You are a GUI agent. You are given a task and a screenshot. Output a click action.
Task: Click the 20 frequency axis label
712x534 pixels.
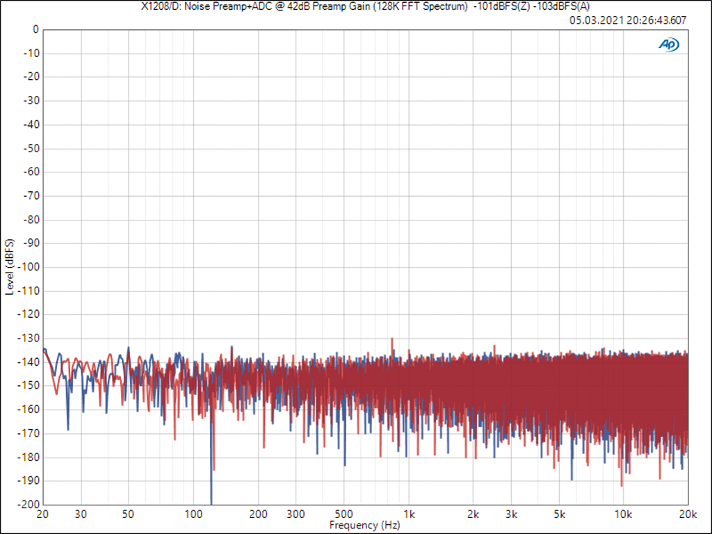pyautogui.click(x=42, y=515)
